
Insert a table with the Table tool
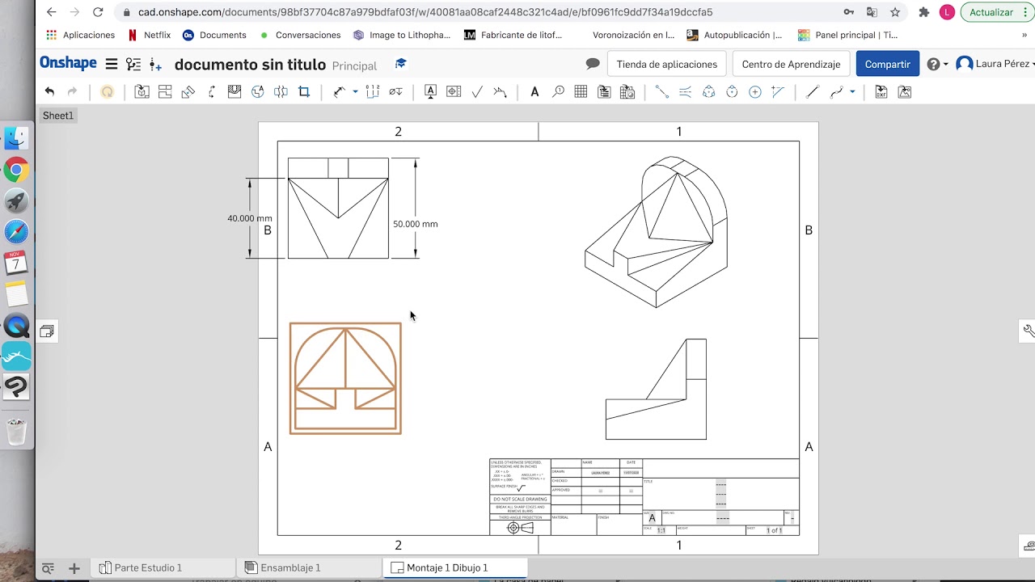click(581, 92)
